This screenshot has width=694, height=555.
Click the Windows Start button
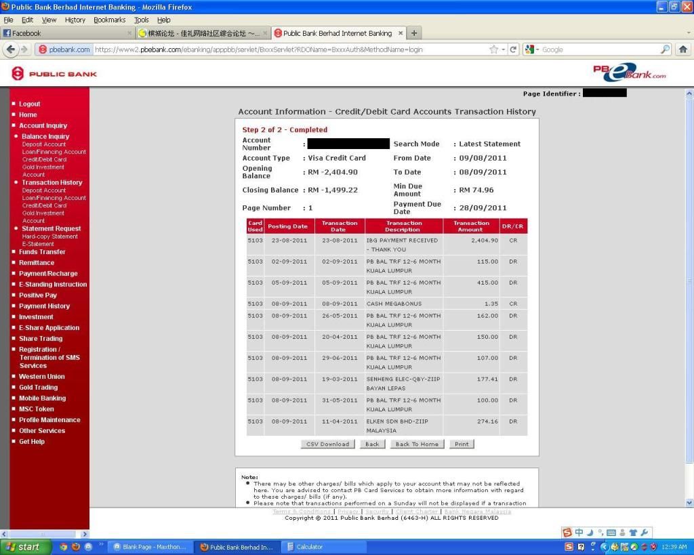tap(24, 547)
